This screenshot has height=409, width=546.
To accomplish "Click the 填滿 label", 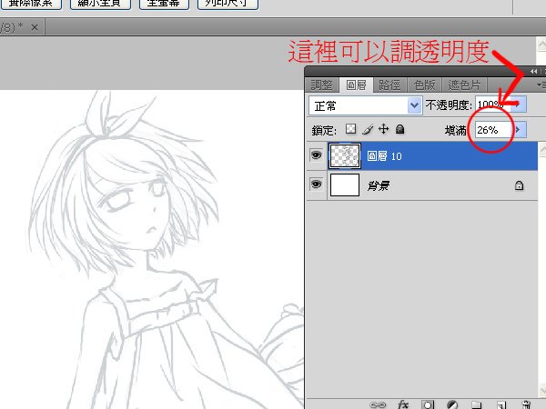I will click(x=456, y=130).
